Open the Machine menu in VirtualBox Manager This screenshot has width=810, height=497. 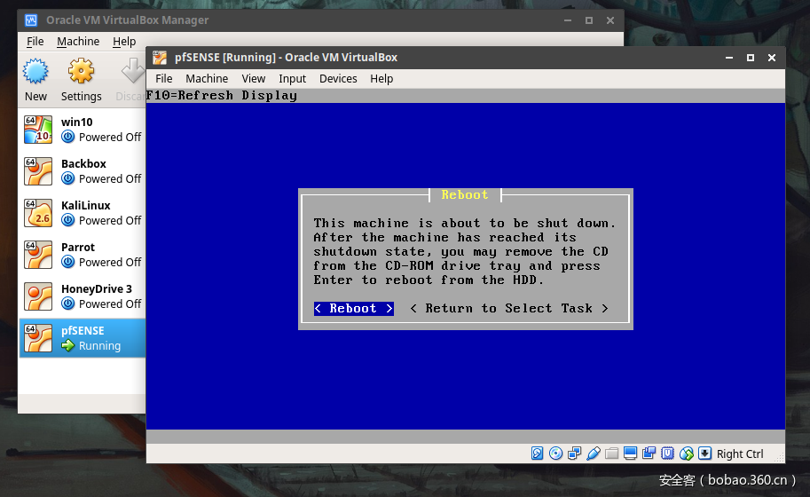(x=78, y=41)
